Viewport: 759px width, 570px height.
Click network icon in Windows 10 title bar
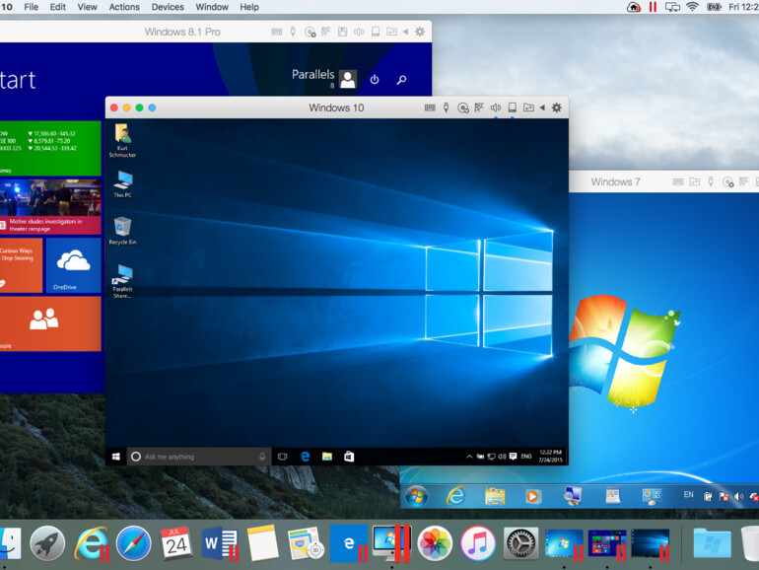pyautogui.click(x=479, y=107)
